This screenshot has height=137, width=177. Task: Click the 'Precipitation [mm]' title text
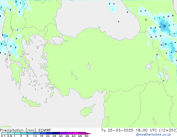click(18, 130)
